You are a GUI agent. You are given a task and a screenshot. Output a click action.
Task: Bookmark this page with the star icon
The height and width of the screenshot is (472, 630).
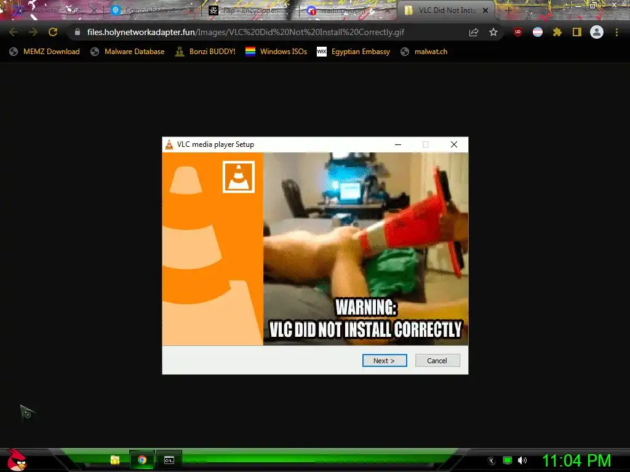[493, 32]
